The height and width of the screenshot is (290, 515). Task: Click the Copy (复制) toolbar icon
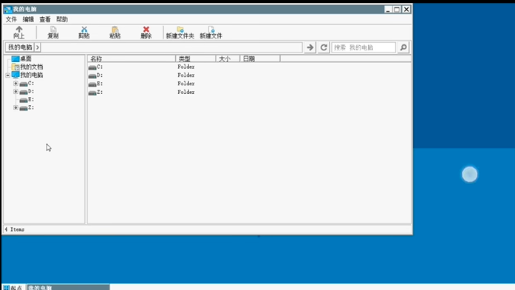click(x=53, y=33)
